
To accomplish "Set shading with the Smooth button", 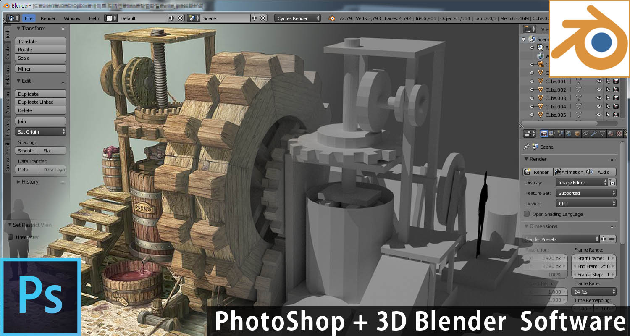I will (27, 151).
